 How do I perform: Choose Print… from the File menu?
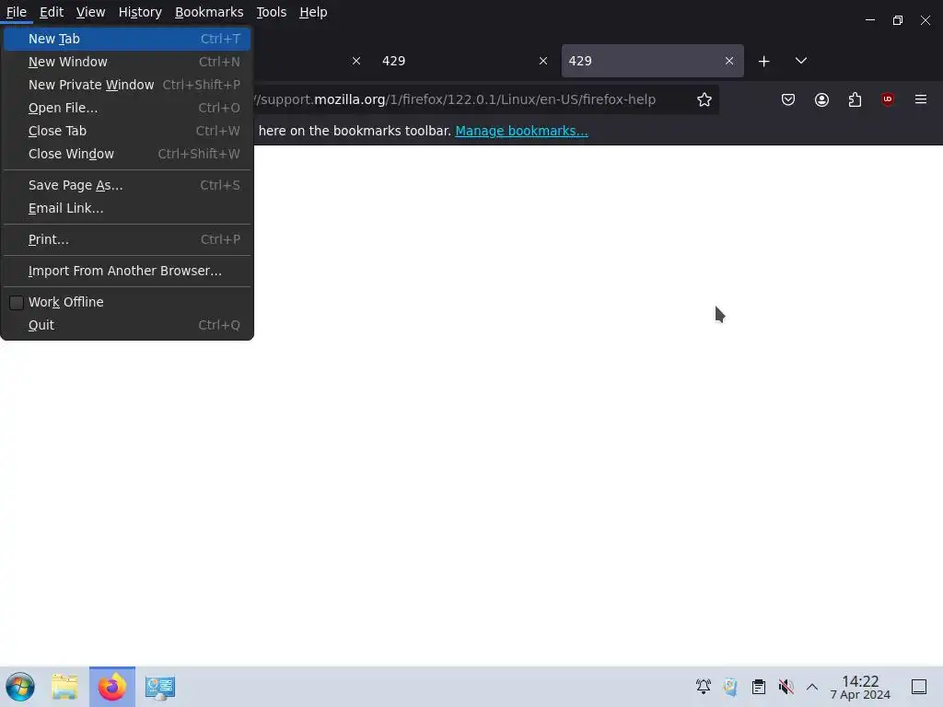(127, 239)
